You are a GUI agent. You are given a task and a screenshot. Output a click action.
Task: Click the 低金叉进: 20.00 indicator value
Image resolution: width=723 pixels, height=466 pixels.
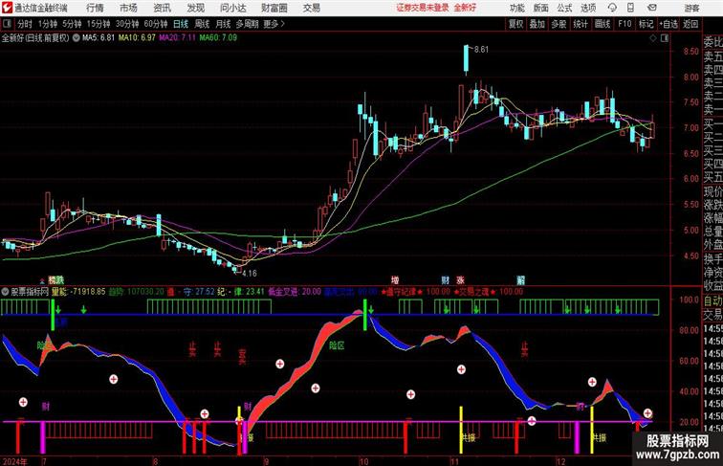tap(295, 292)
